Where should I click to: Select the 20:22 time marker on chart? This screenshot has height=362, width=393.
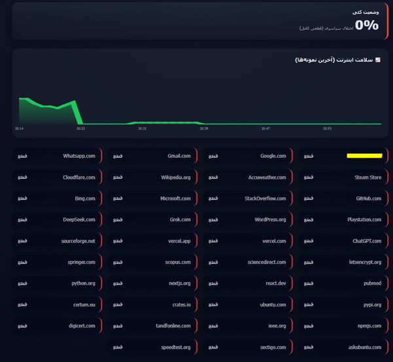[x=81, y=128]
